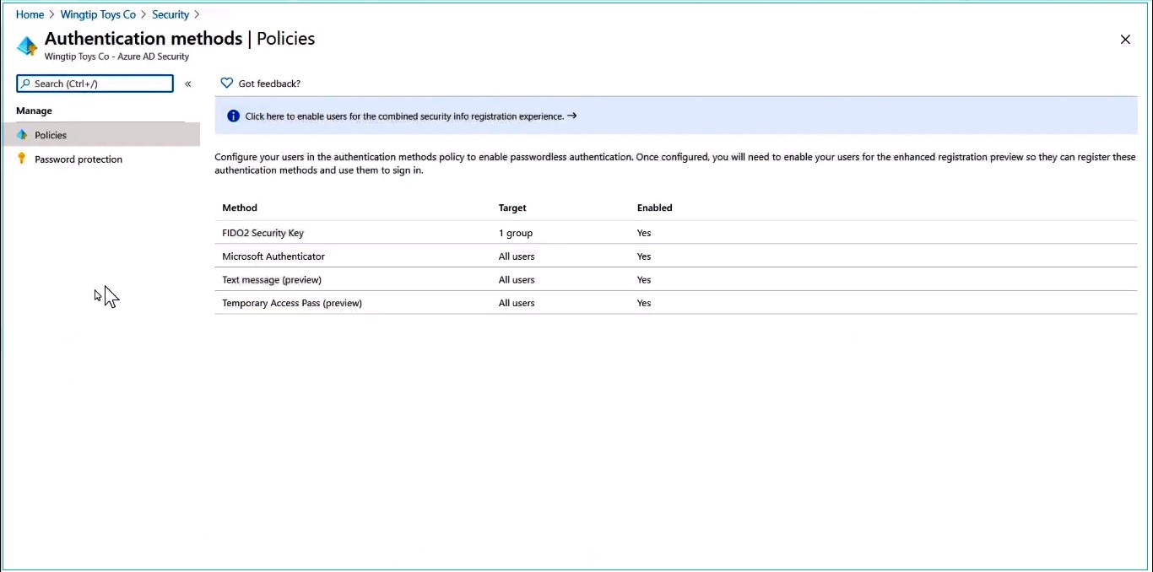
Task: Open Wingtip Toys Co breadcrumb
Action: pos(98,14)
